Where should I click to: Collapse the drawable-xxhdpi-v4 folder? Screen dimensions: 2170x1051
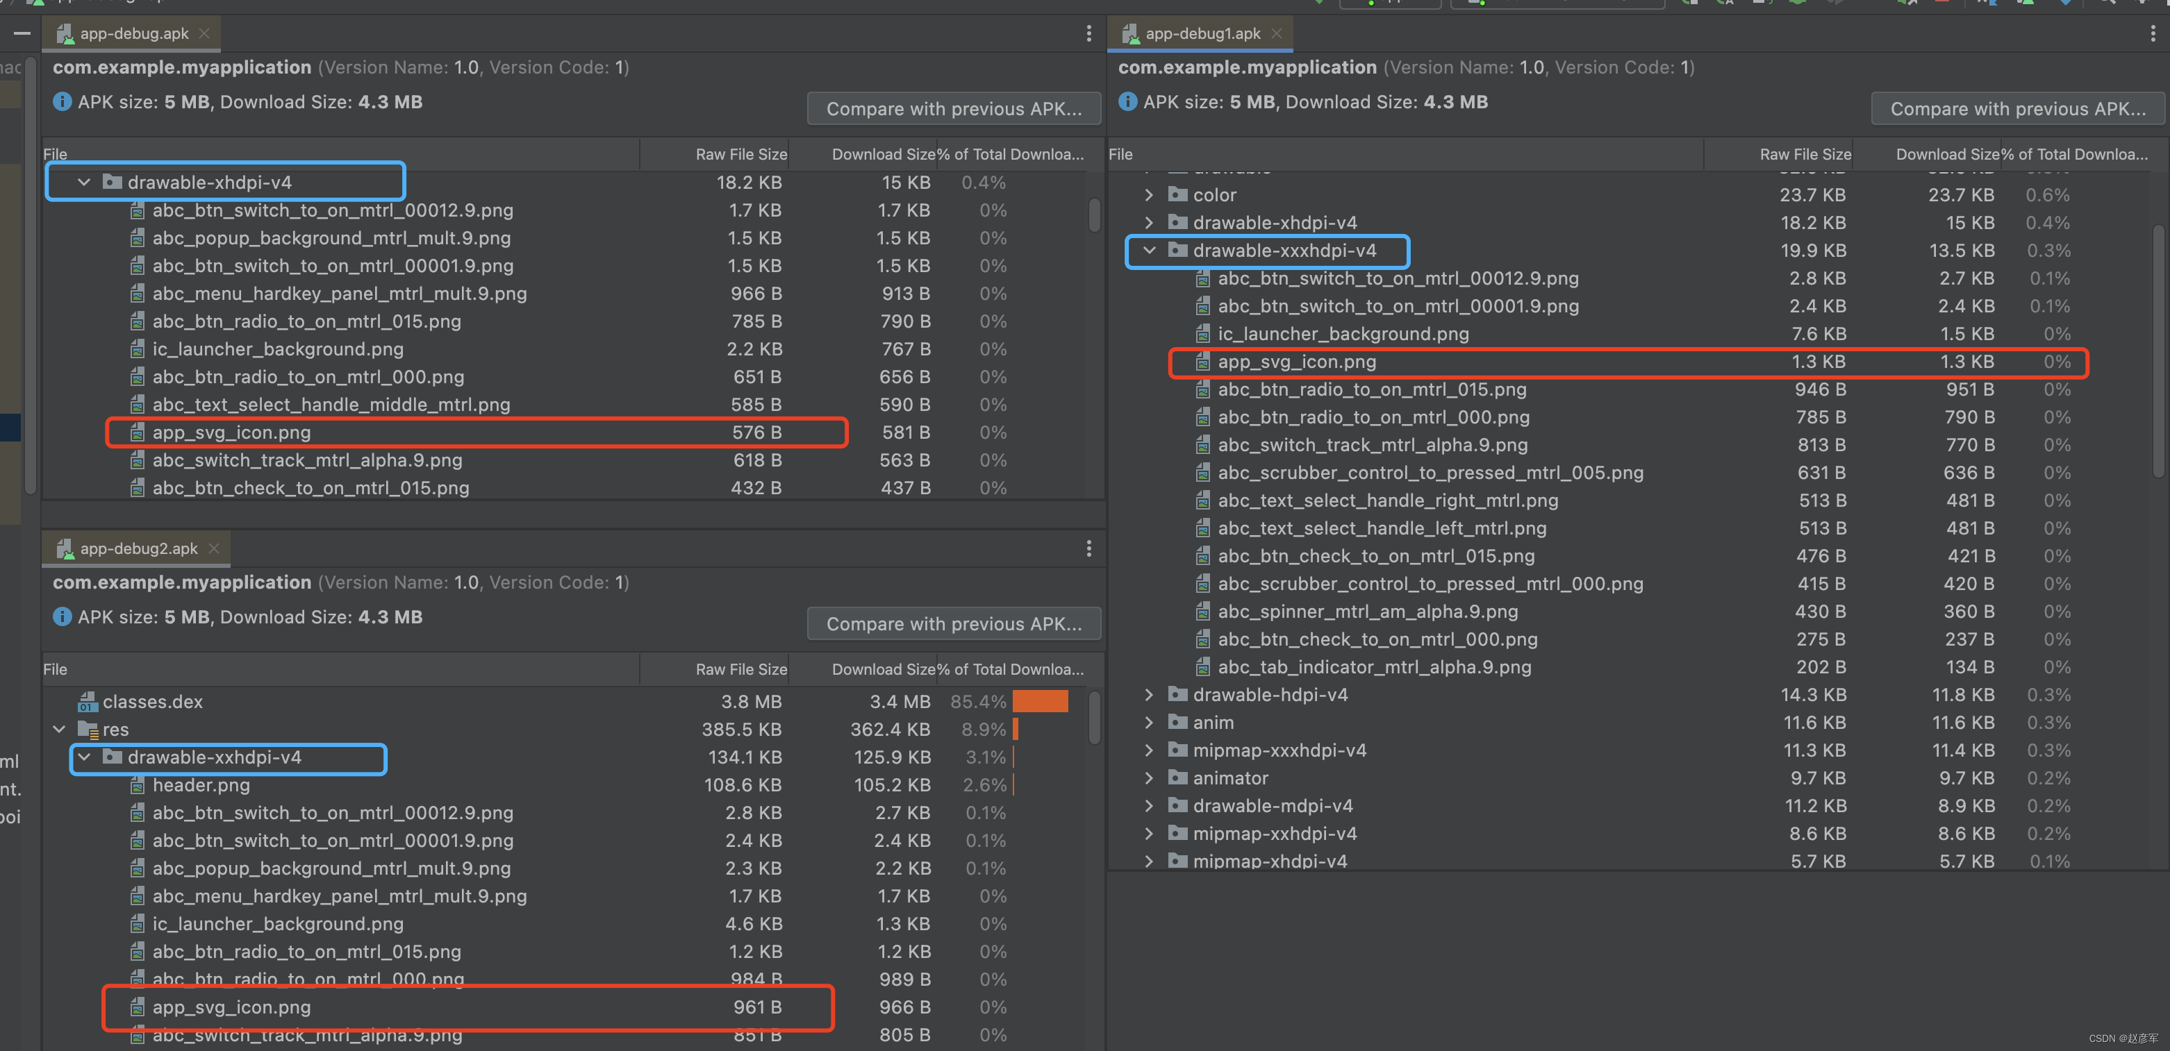click(x=84, y=757)
